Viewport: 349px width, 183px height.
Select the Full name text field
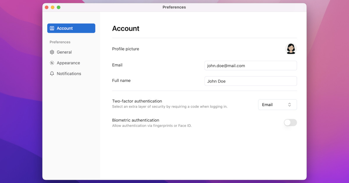pos(250,81)
